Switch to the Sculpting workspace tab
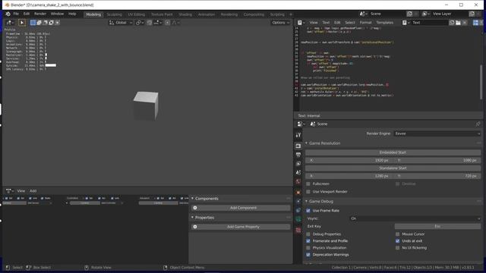This screenshot has width=486, height=273. 115,14
